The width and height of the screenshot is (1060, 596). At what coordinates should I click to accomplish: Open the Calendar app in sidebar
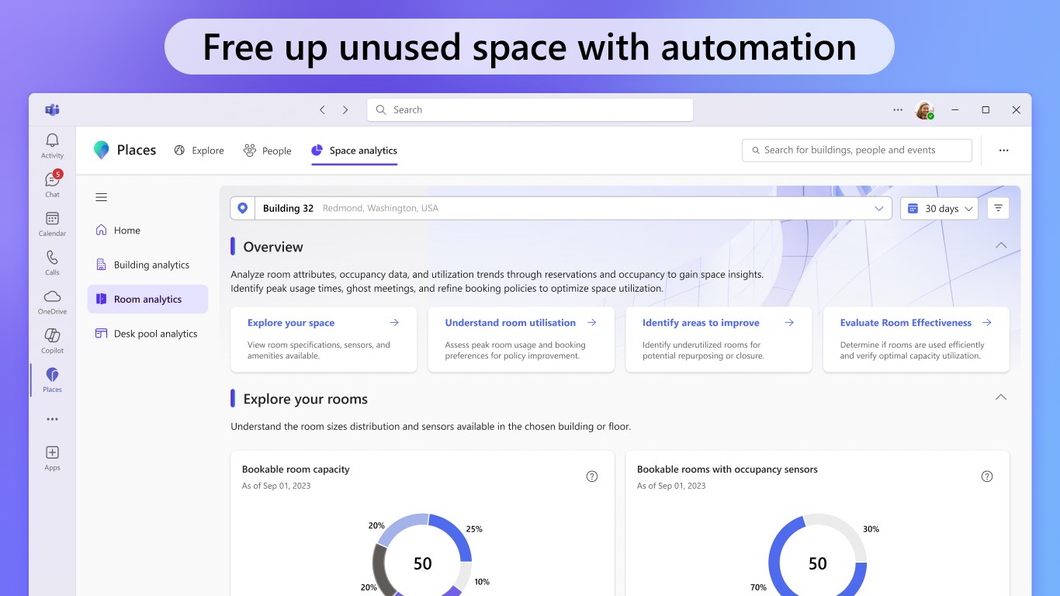point(52,223)
